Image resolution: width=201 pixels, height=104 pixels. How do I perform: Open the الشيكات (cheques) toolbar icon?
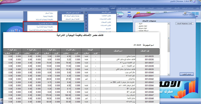tap(120, 14)
